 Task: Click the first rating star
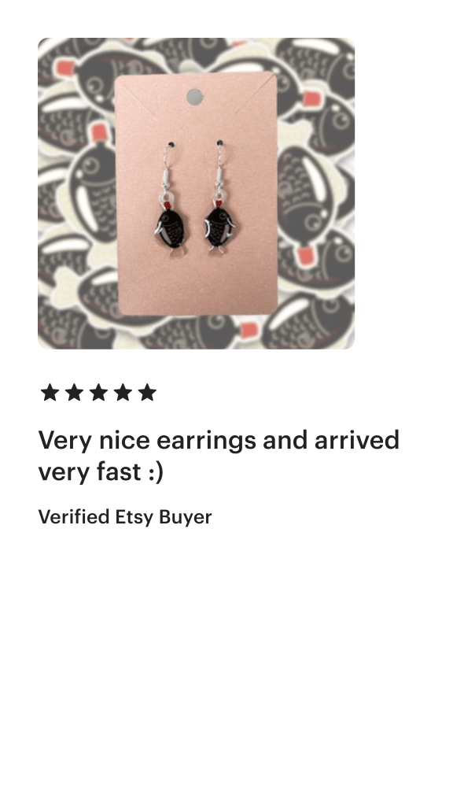(x=50, y=392)
